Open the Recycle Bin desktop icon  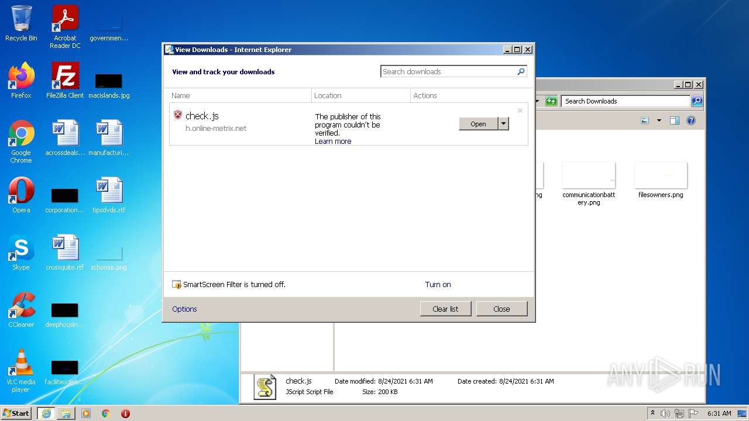click(x=21, y=23)
